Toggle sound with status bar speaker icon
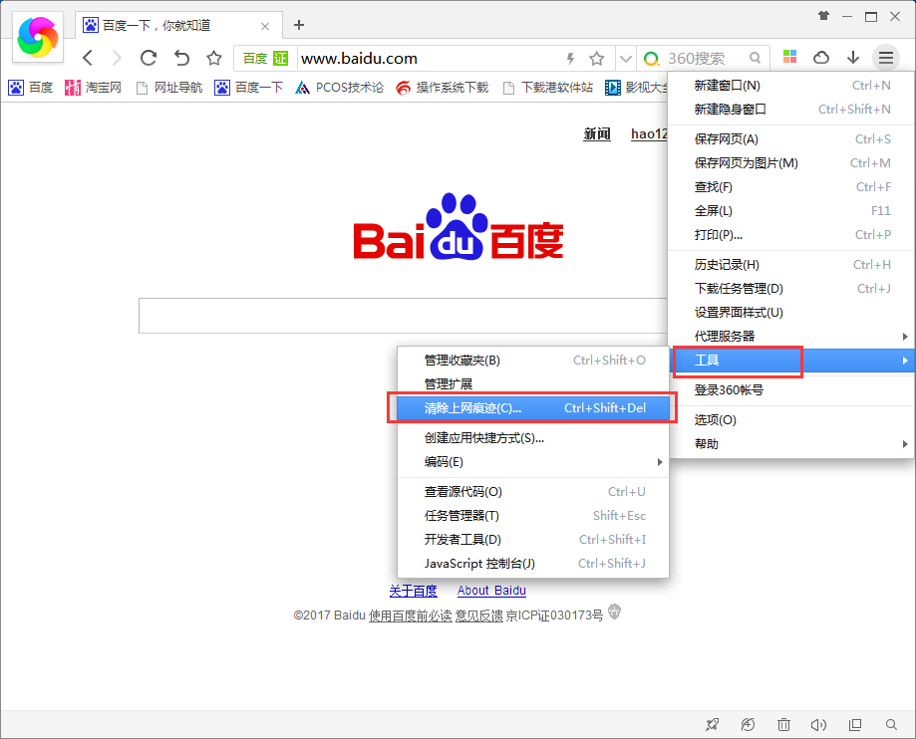The height and width of the screenshot is (739, 916). tap(818, 724)
